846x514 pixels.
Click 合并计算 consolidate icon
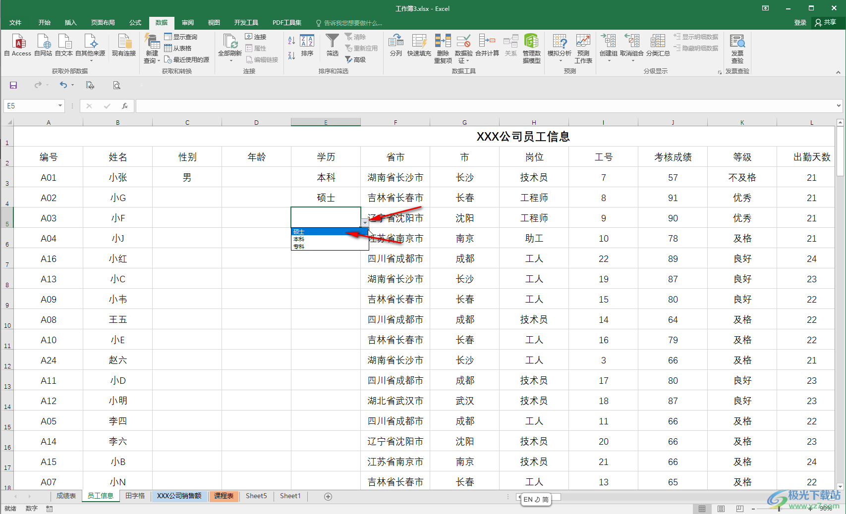pyautogui.click(x=487, y=45)
